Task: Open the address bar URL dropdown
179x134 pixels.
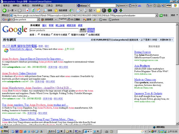Action: coord(156,15)
